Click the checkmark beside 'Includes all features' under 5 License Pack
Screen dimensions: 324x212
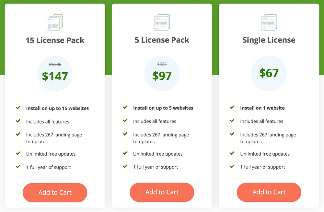pyautogui.click(x=125, y=121)
